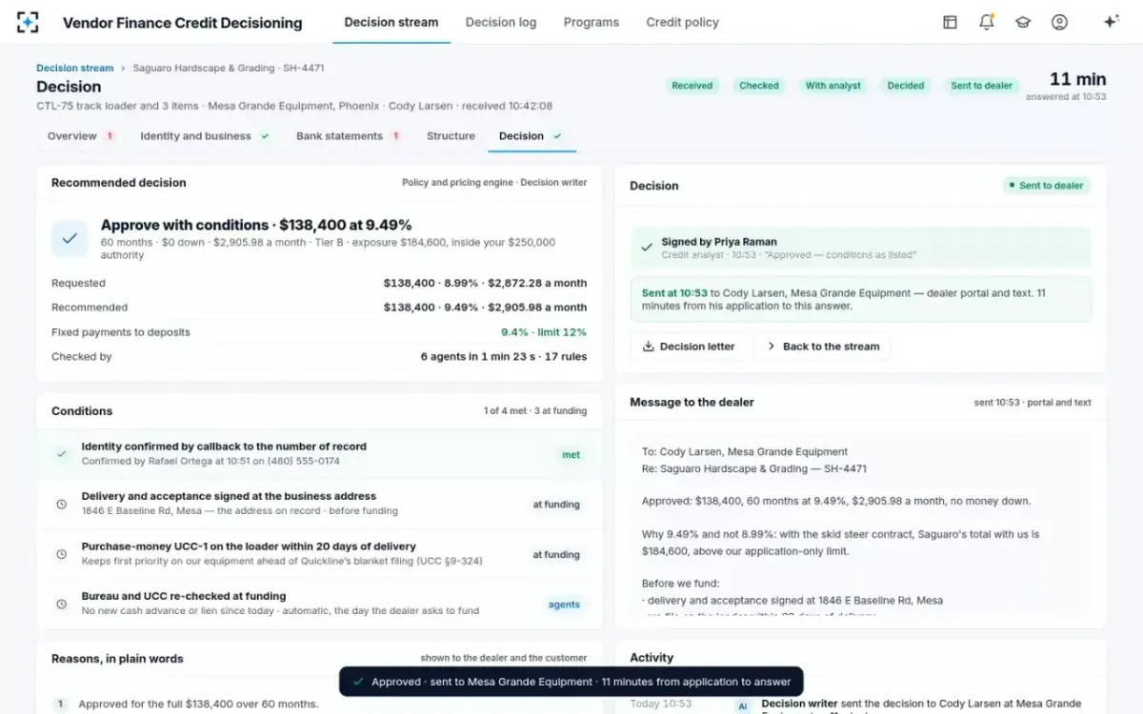Go to the Decision stream top tab
Viewport: 1143px width, 714px height.
click(x=391, y=22)
